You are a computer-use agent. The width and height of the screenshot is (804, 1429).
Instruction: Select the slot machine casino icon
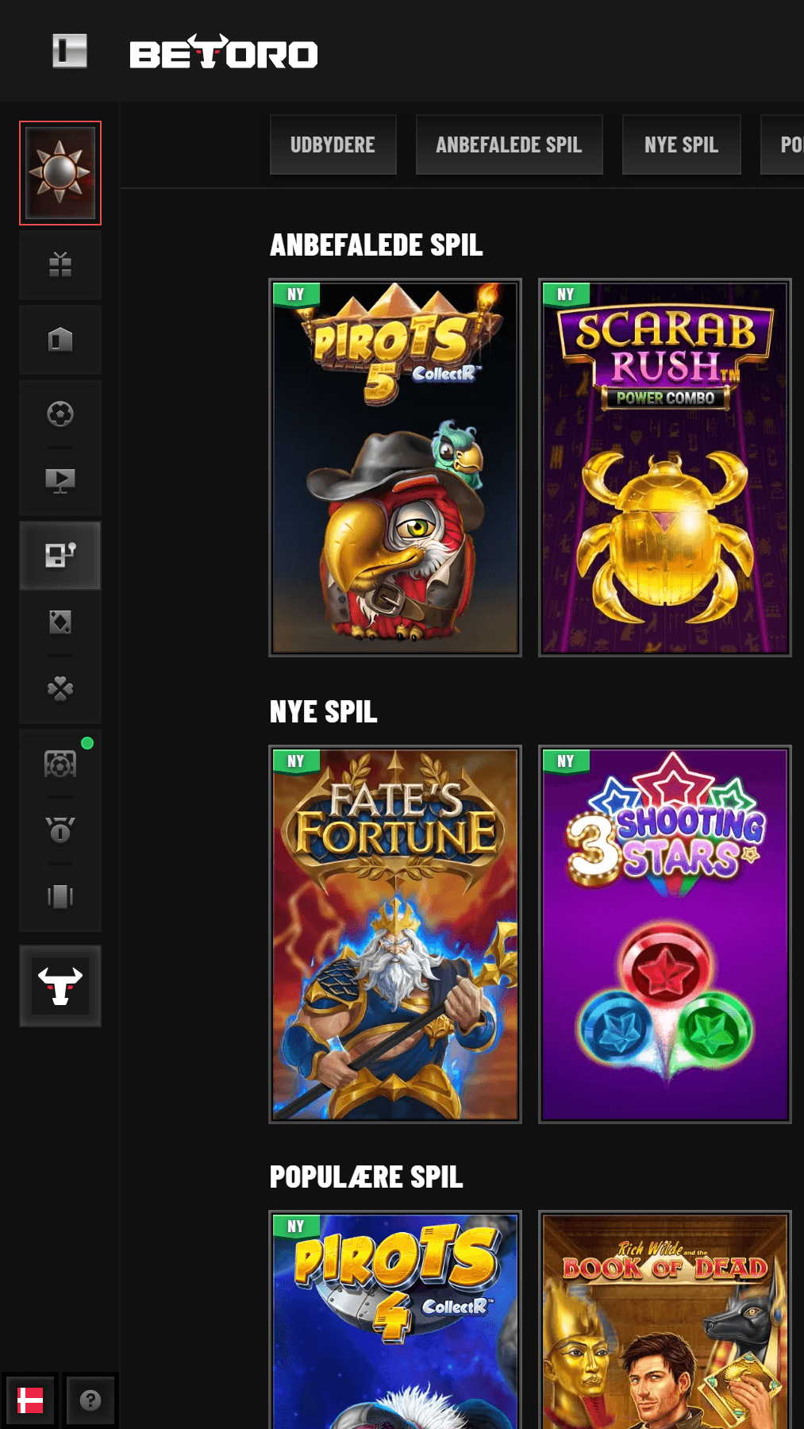click(x=60, y=555)
